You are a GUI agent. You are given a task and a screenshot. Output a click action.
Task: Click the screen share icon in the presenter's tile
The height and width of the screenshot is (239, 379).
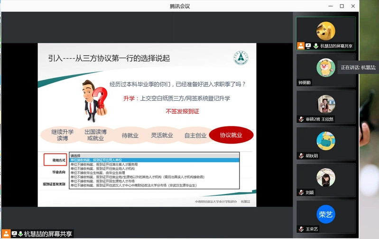pos(308,46)
